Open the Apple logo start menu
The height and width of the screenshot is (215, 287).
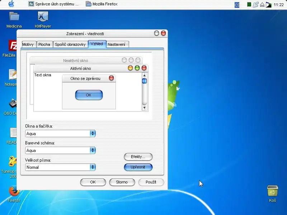tap(11, 4)
